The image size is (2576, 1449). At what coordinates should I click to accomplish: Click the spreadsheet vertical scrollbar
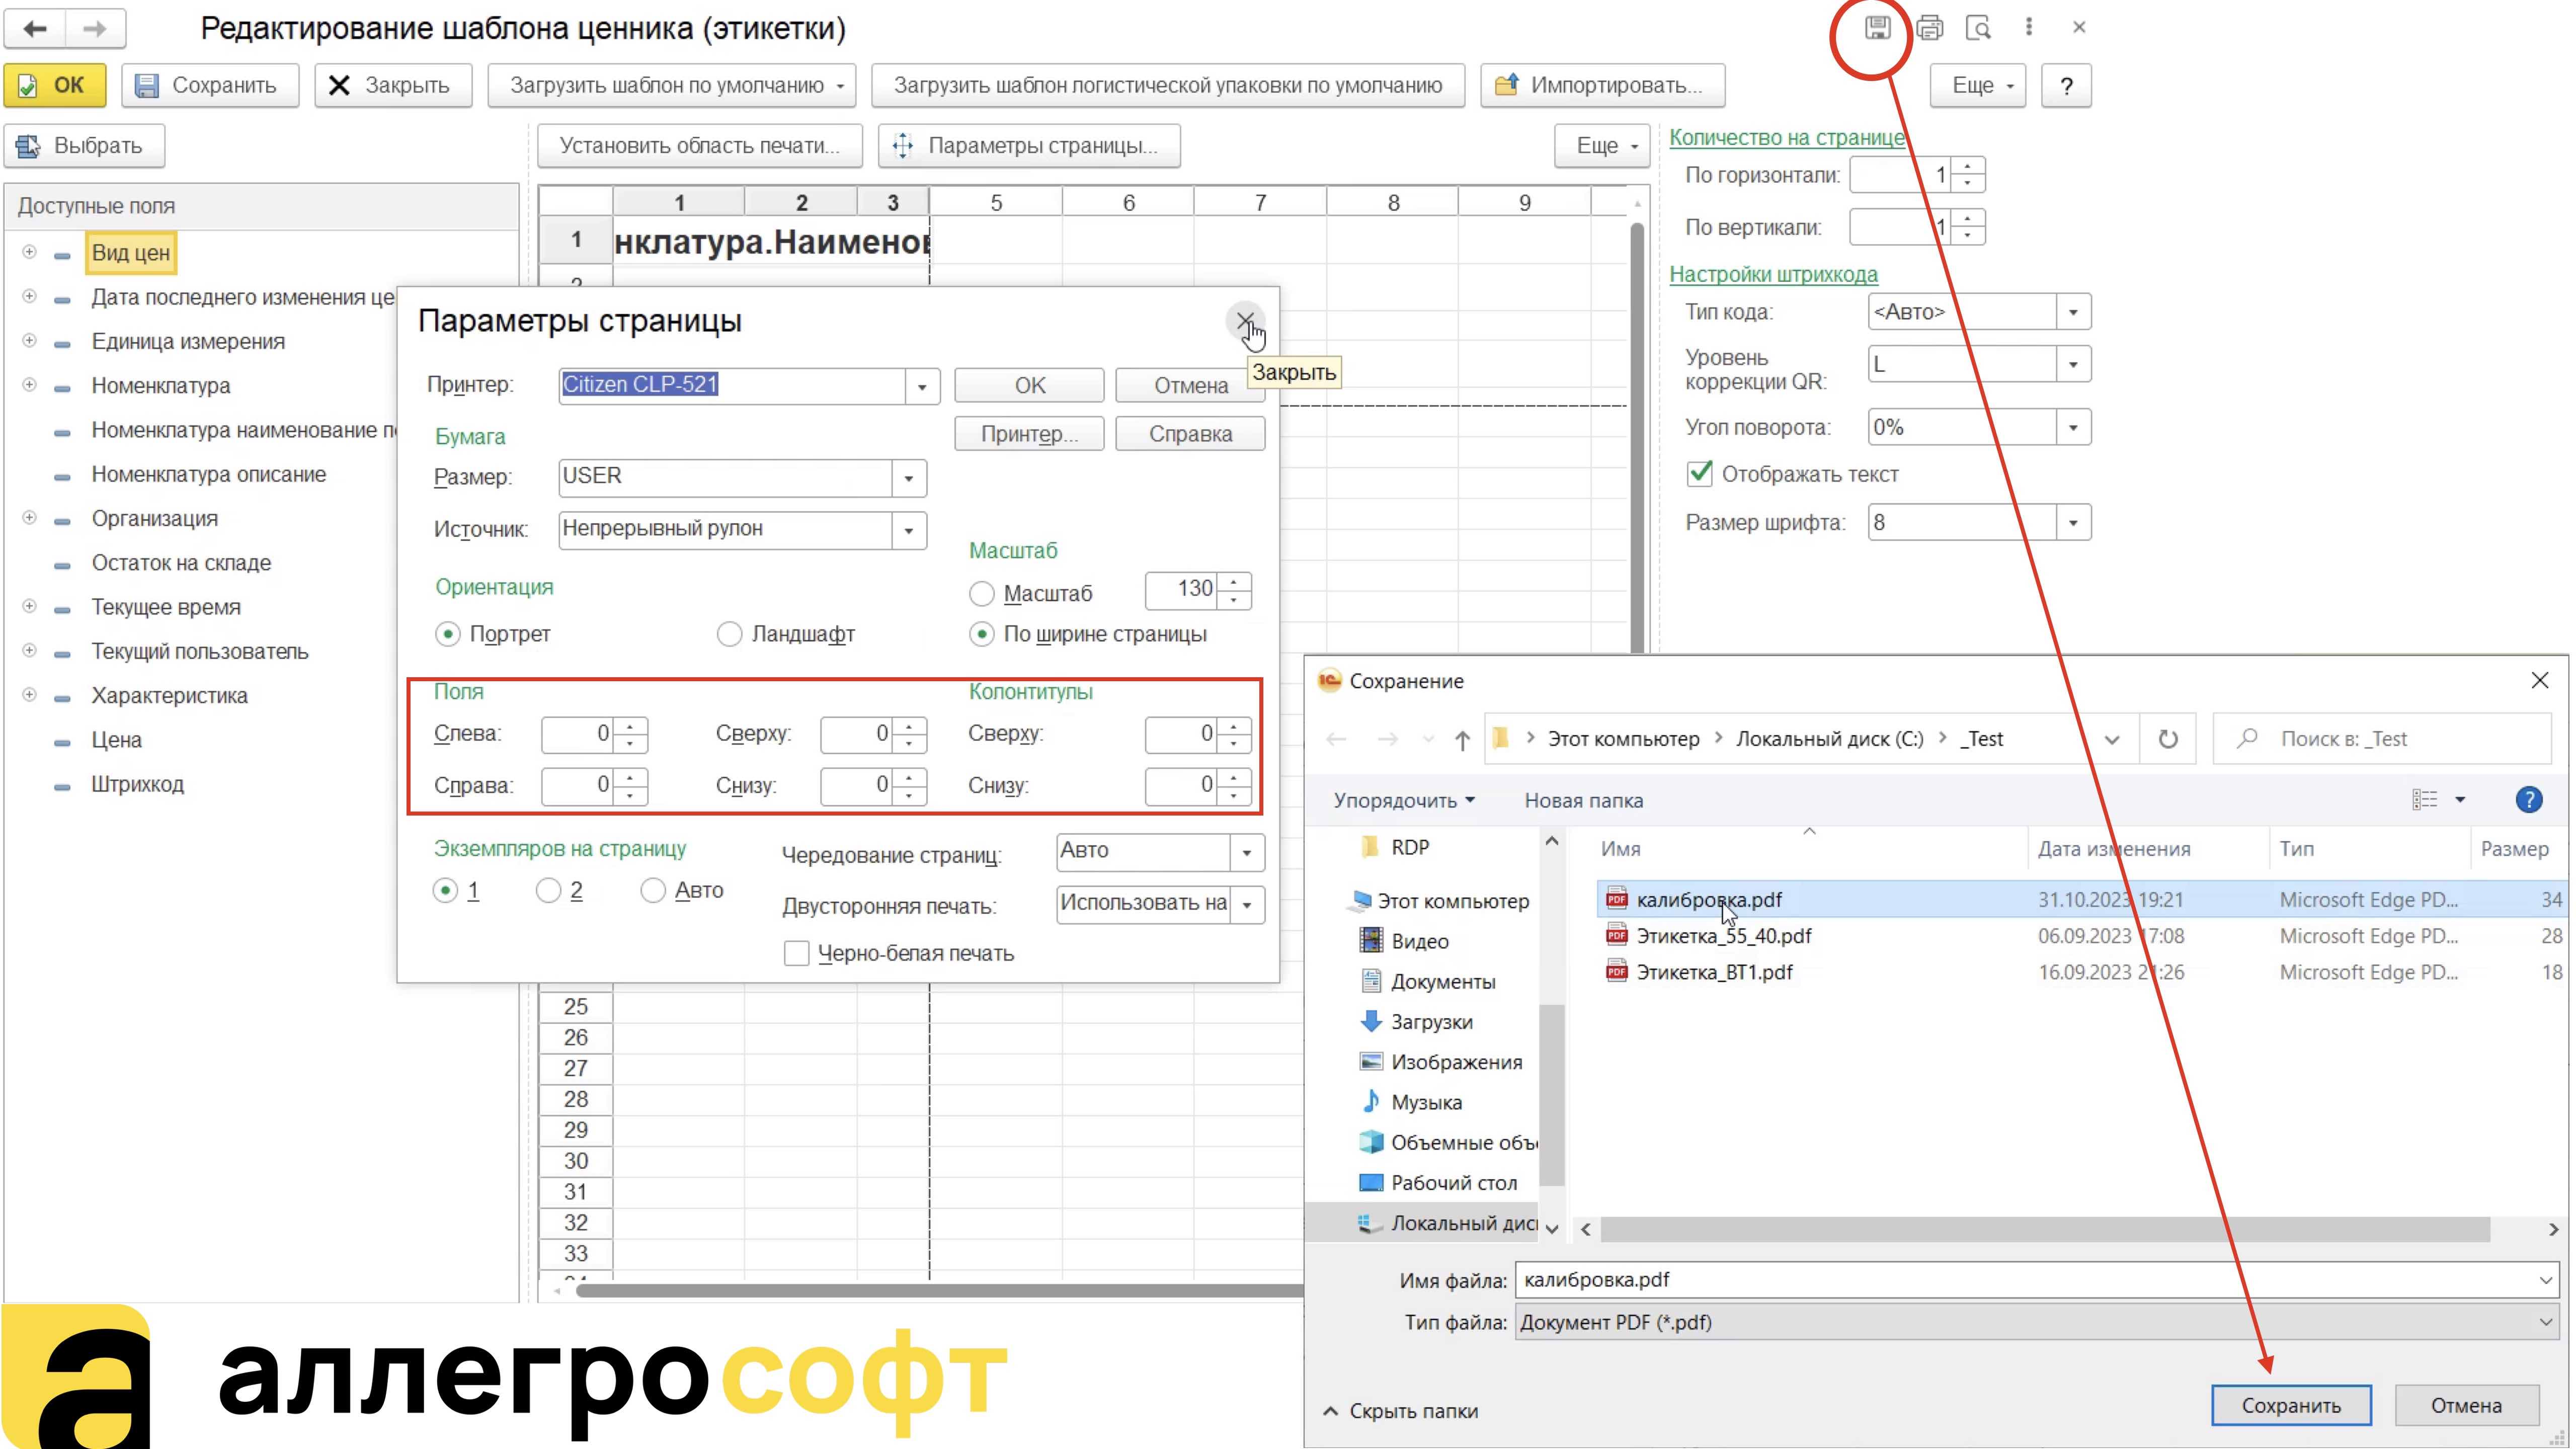tap(1636, 437)
